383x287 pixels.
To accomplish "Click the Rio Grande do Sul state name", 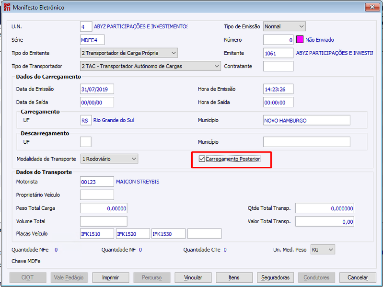I will click(x=114, y=120).
